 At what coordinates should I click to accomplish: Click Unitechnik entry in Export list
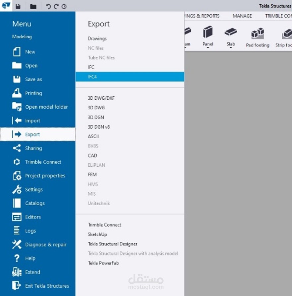point(99,203)
